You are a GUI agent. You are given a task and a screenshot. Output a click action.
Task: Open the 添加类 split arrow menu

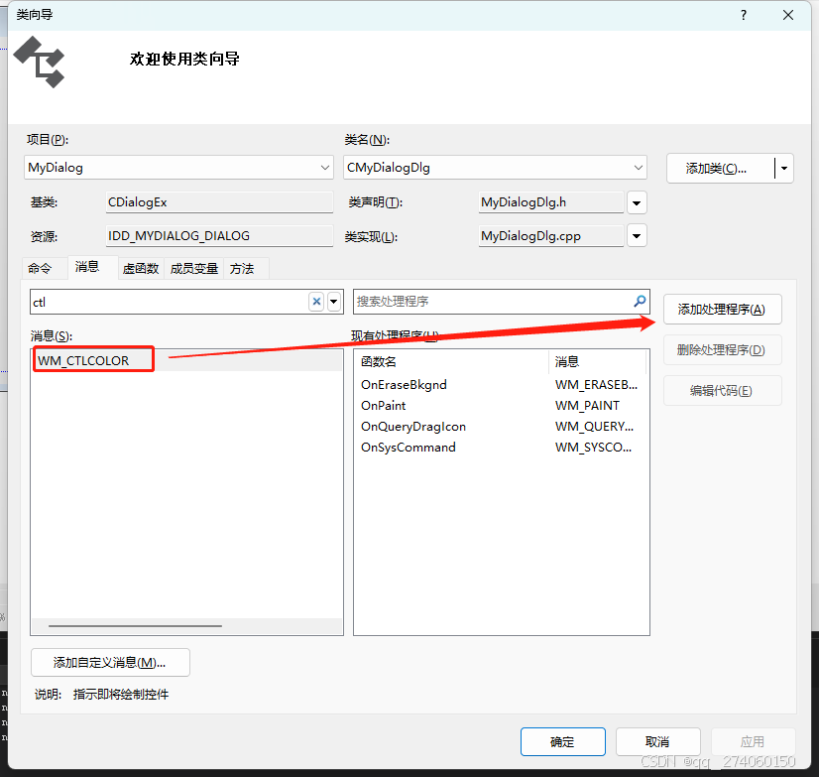coord(784,169)
